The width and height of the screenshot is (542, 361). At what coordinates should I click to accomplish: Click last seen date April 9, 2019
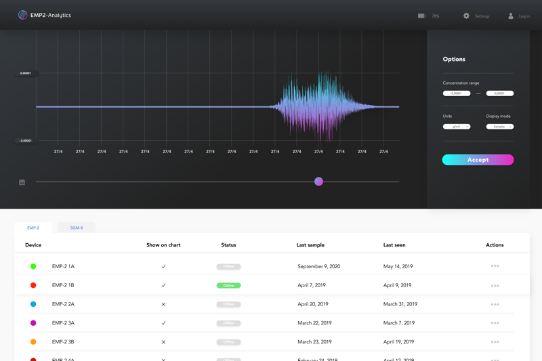coord(397,285)
